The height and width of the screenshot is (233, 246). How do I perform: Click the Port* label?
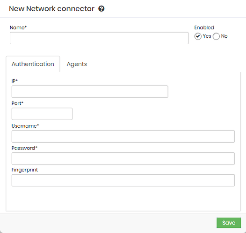coord(17,103)
